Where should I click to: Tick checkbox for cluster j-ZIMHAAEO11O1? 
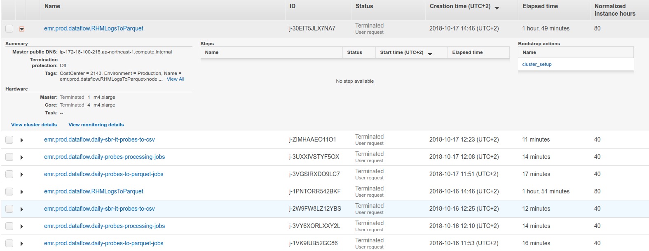click(x=9, y=140)
